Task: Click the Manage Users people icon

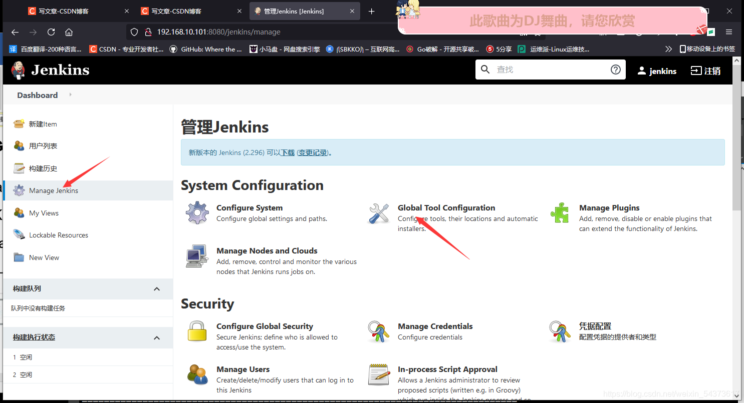Action: click(197, 374)
